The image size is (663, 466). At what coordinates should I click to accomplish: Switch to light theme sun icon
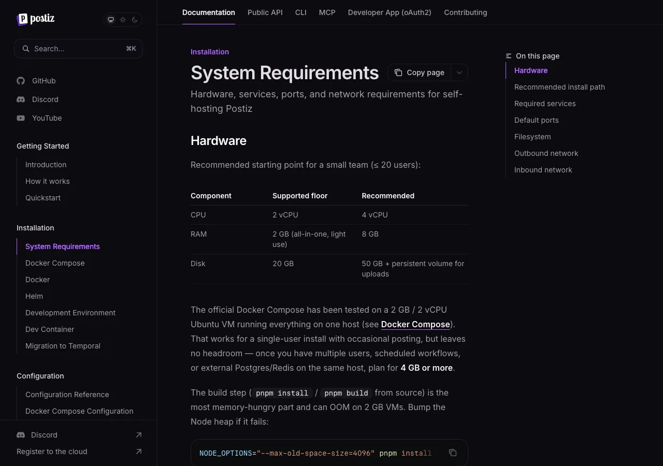[123, 20]
